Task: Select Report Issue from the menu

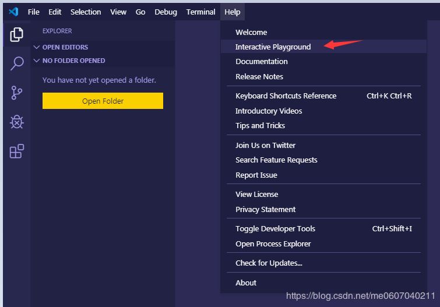Action: tap(256, 175)
